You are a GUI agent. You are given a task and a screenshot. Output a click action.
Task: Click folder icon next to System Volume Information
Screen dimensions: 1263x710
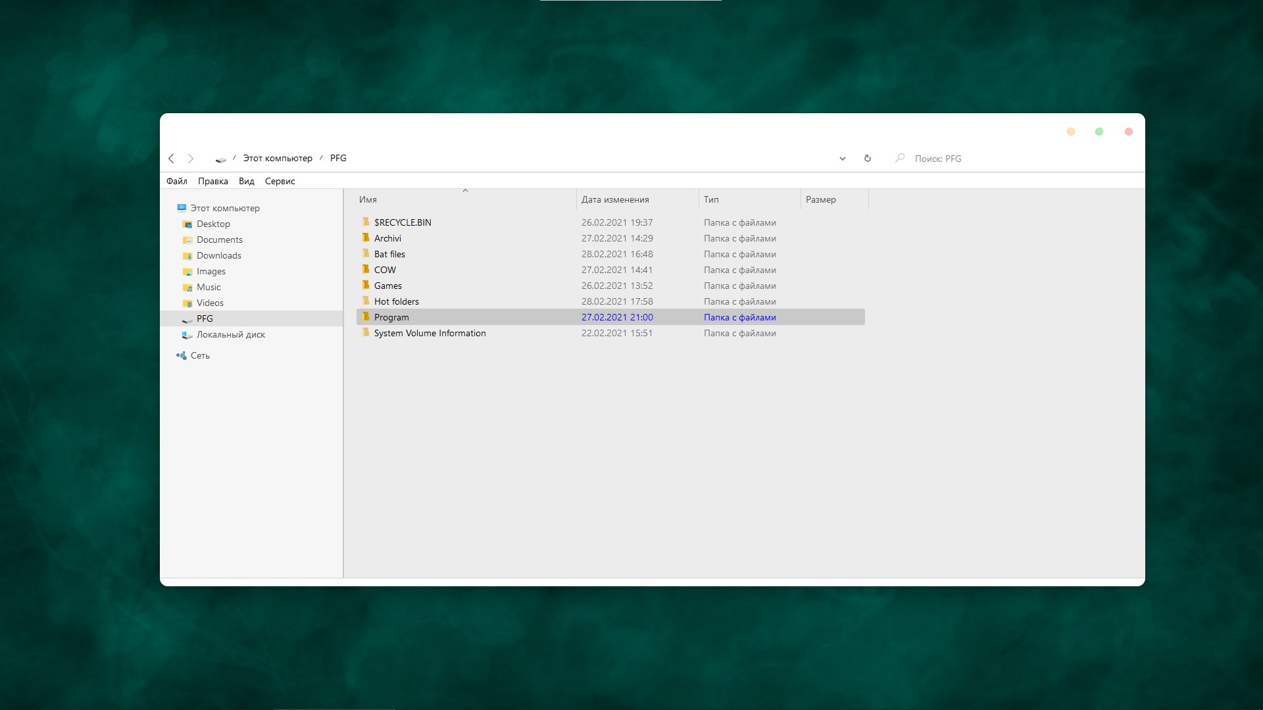point(366,332)
